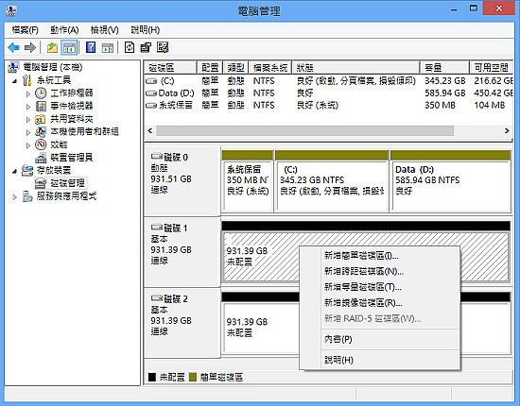
Task: Select 裝置管理員 in the tree
Action: pos(71,158)
